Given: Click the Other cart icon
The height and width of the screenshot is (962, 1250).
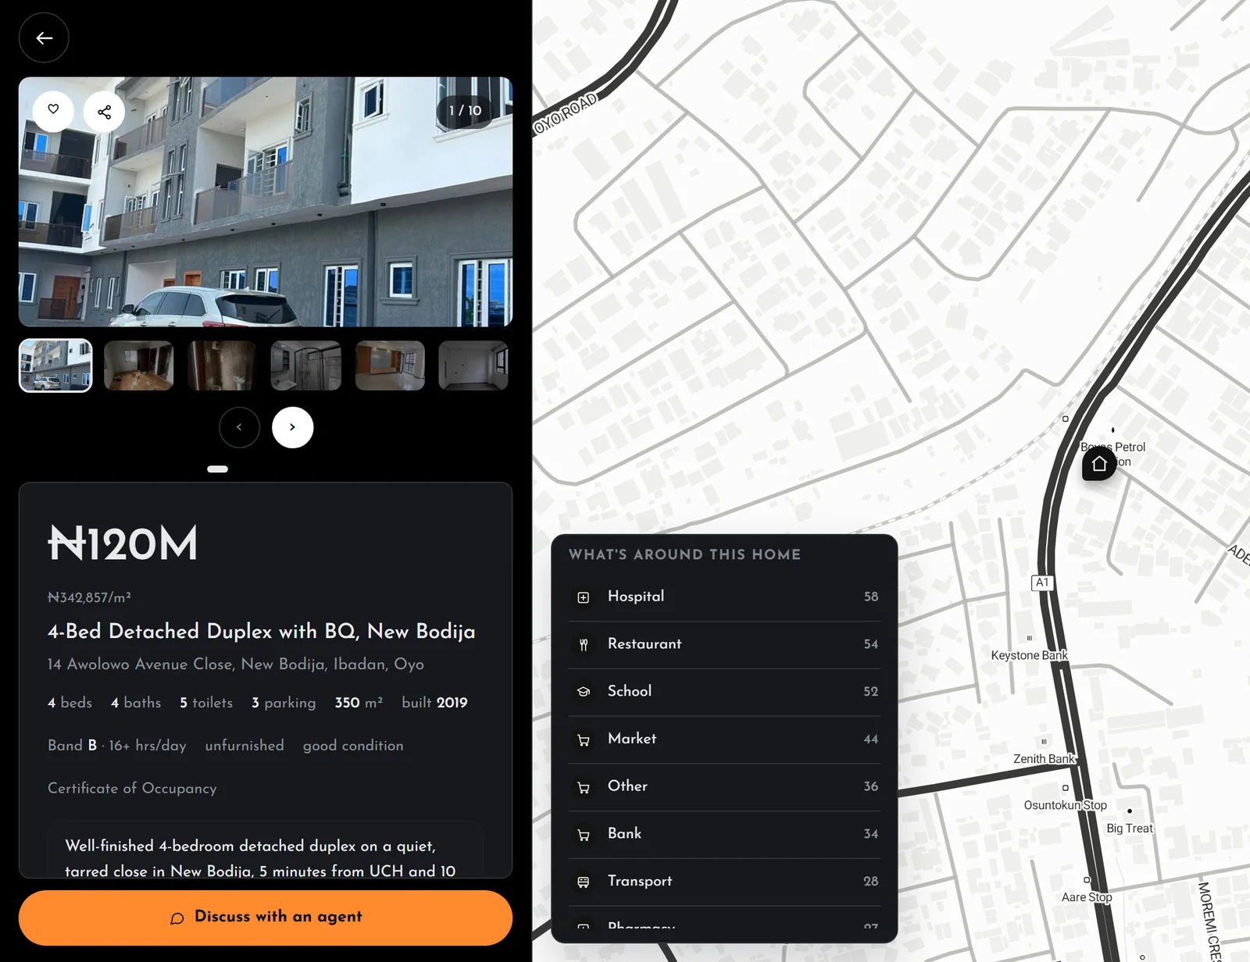Looking at the screenshot, I should pyautogui.click(x=583, y=787).
